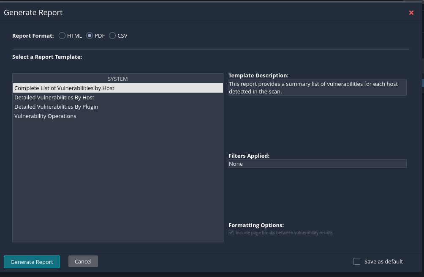
Task: Click the Select a Report Template heading
Action: tap(47, 57)
